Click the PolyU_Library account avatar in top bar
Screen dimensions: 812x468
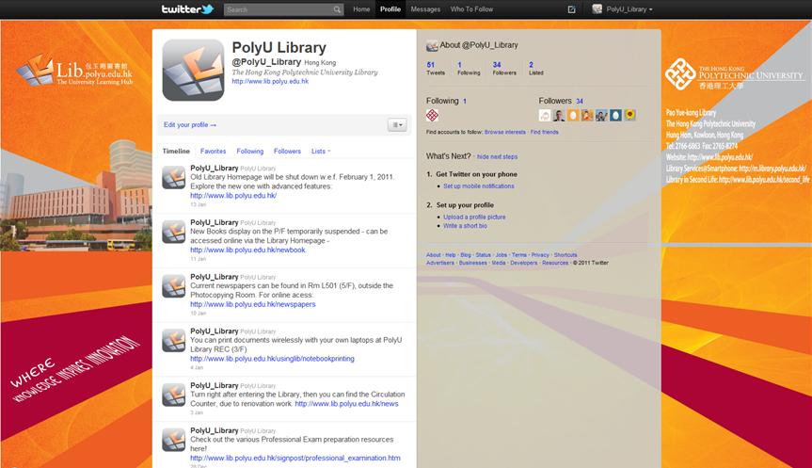(597, 8)
